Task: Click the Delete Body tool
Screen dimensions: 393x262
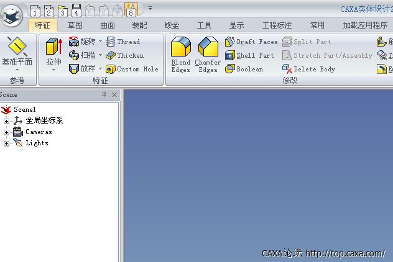Action: click(x=309, y=69)
